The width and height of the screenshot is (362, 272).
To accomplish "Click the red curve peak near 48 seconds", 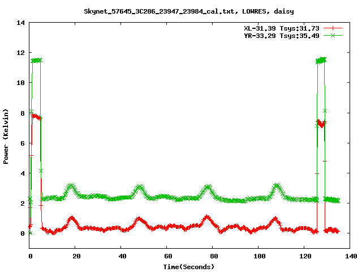I will tap(139, 219).
